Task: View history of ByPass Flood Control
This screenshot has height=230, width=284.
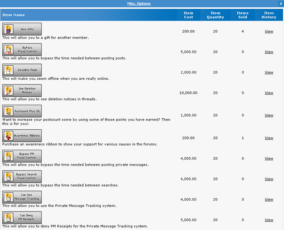Action: tap(269, 52)
